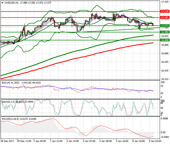Click the 0.0688 MACD scale value
The image size is (170, 144).
[x=165, y=119]
